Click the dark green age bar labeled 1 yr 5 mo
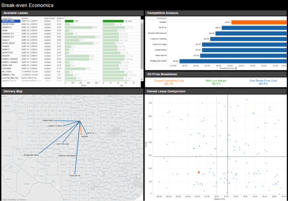The height and width of the screenshot is (201, 288). [113, 21]
